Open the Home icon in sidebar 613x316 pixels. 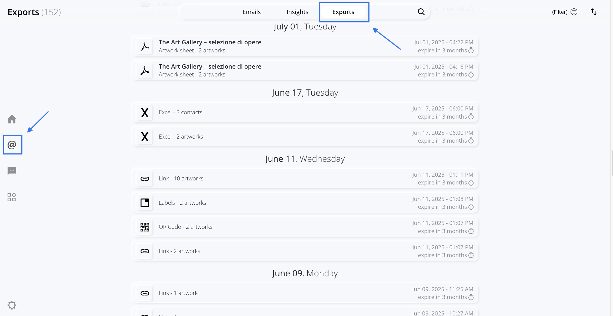tap(12, 119)
